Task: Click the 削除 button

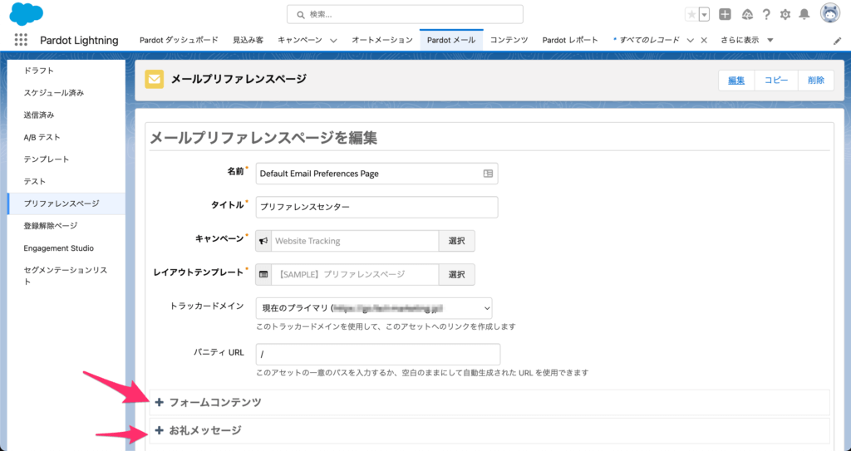Action: pyautogui.click(x=815, y=80)
